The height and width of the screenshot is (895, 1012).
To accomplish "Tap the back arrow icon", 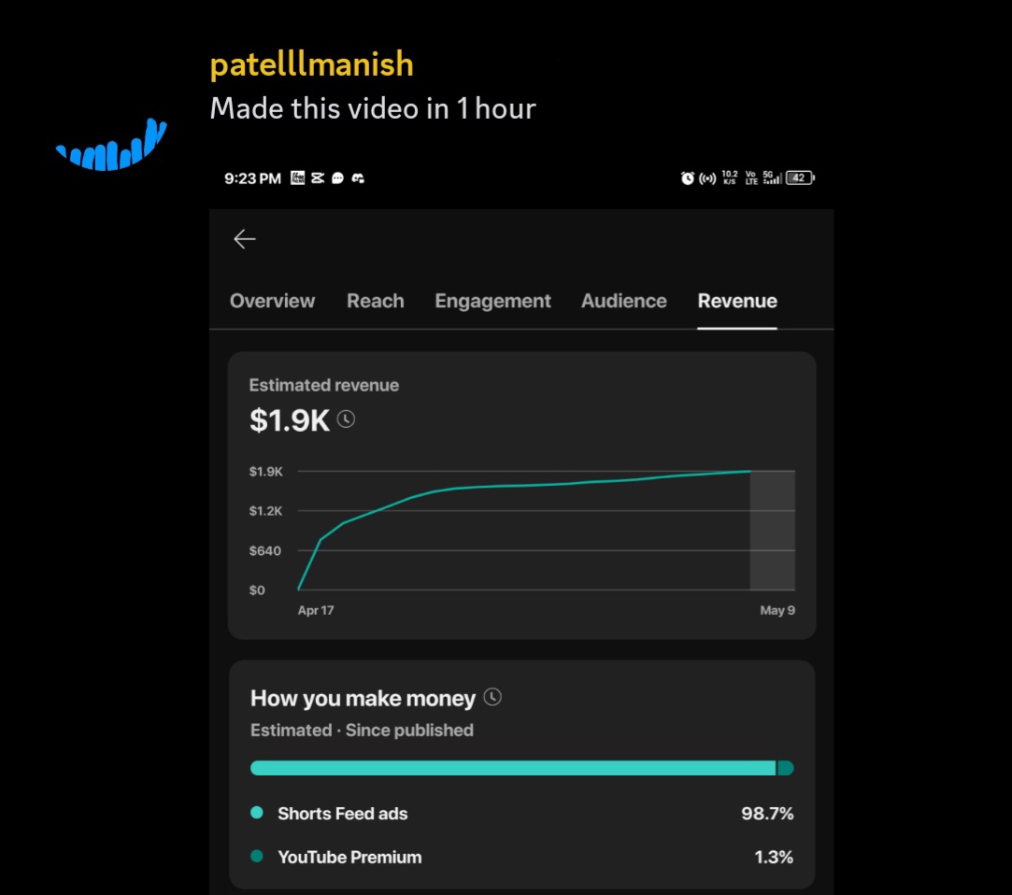I will point(244,239).
